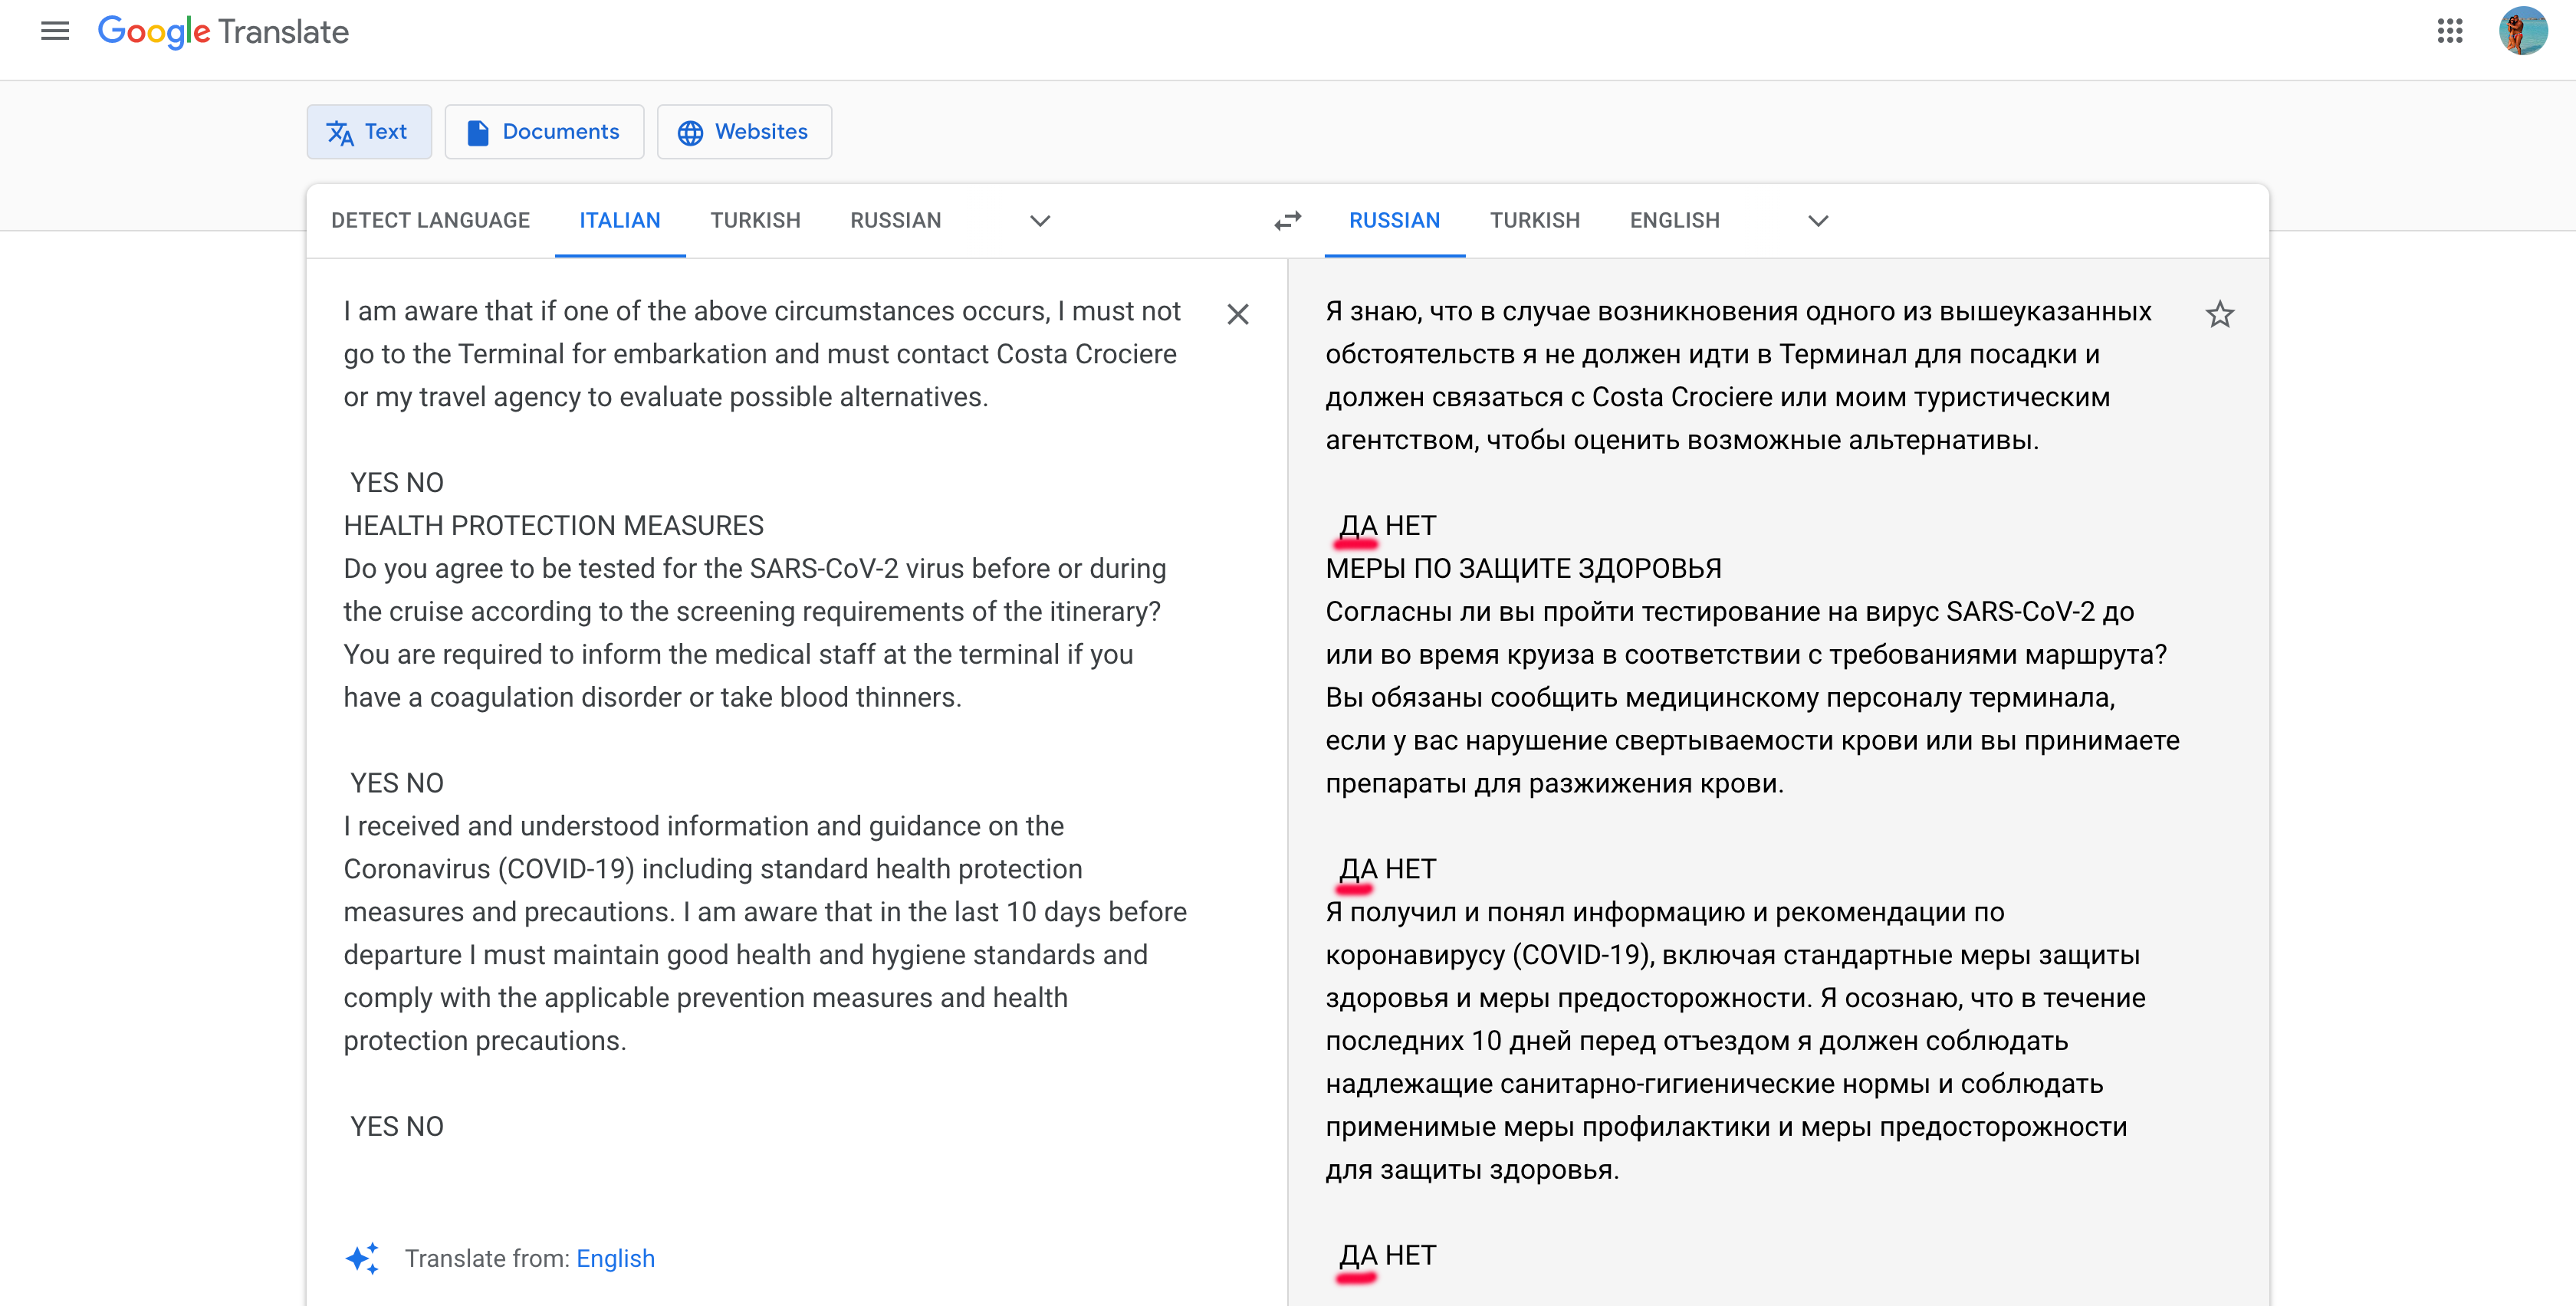Save translation with the star icon

tap(2220, 314)
